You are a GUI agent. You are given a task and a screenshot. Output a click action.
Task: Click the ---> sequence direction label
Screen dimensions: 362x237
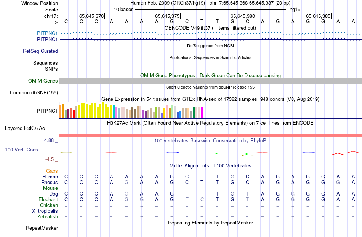(54, 22)
